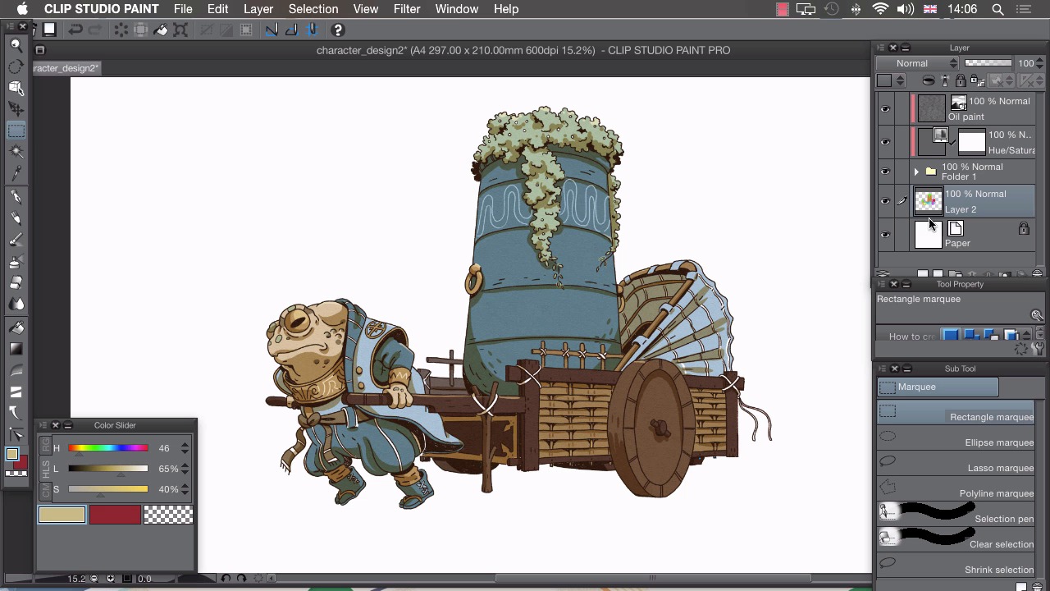Select the Move layer tool
The width and height of the screenshot is (1050, 591).
[x=16, y=109]
